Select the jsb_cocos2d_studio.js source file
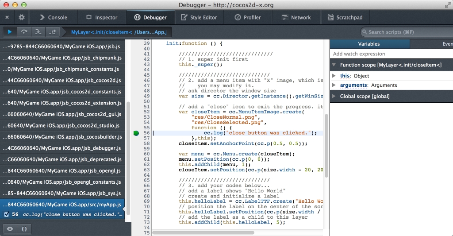The image size is (453, 236). 62,125
